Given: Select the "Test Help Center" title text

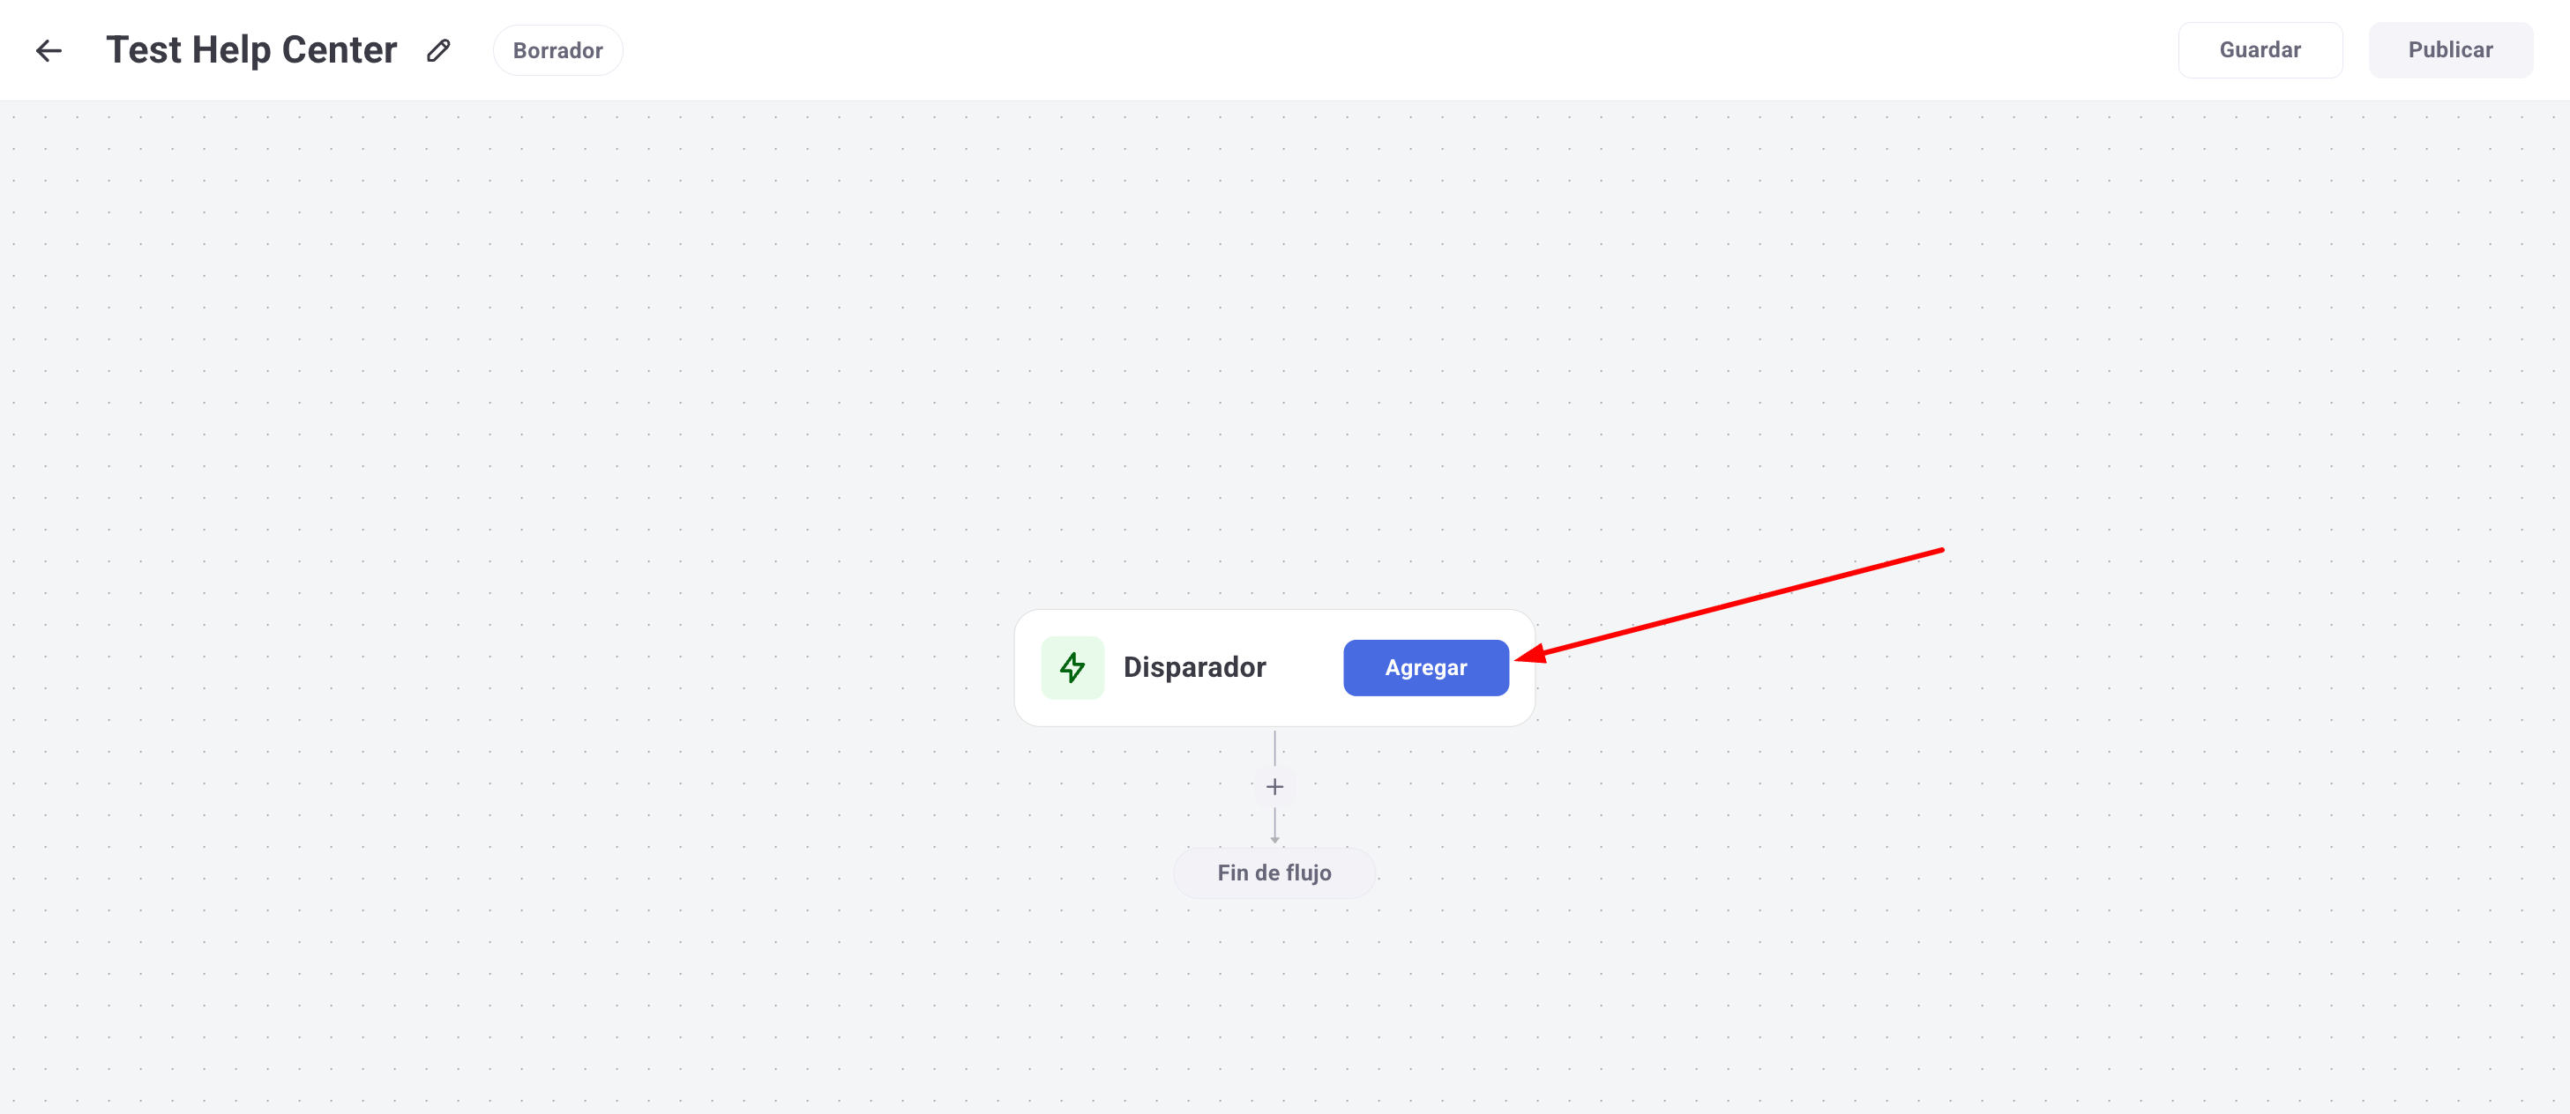Looking at the screenshot, I should [251, 50].
